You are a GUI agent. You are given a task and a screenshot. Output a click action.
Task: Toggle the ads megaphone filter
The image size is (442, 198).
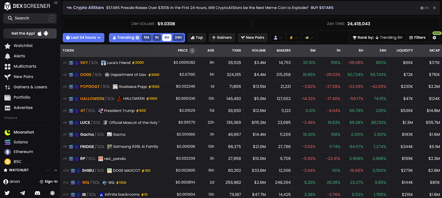(x=309, y=38)
